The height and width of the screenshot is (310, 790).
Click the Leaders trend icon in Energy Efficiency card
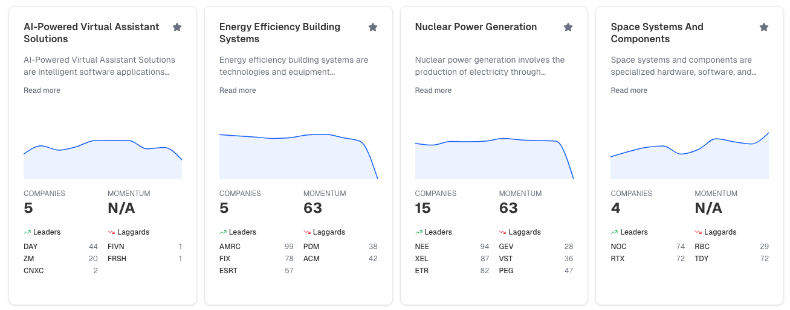coord(223,232)
